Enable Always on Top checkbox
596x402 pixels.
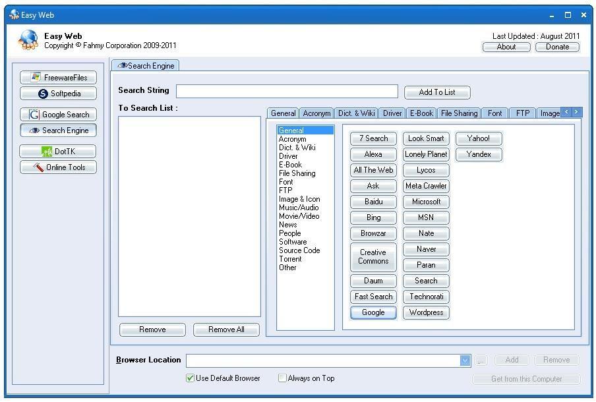click(x=282, y=378)
